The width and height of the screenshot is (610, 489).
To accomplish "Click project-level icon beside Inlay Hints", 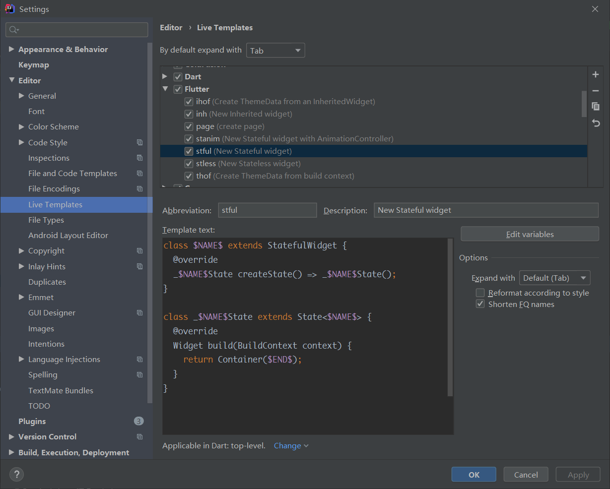I will coord(139,266).
